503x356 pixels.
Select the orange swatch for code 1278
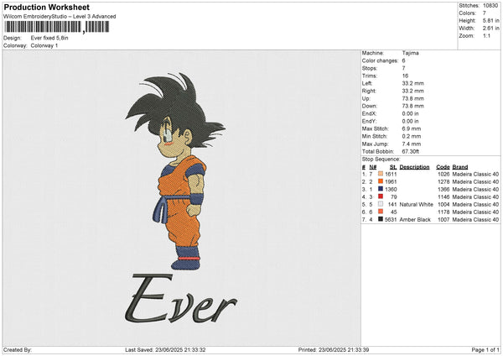pos(381,181)
